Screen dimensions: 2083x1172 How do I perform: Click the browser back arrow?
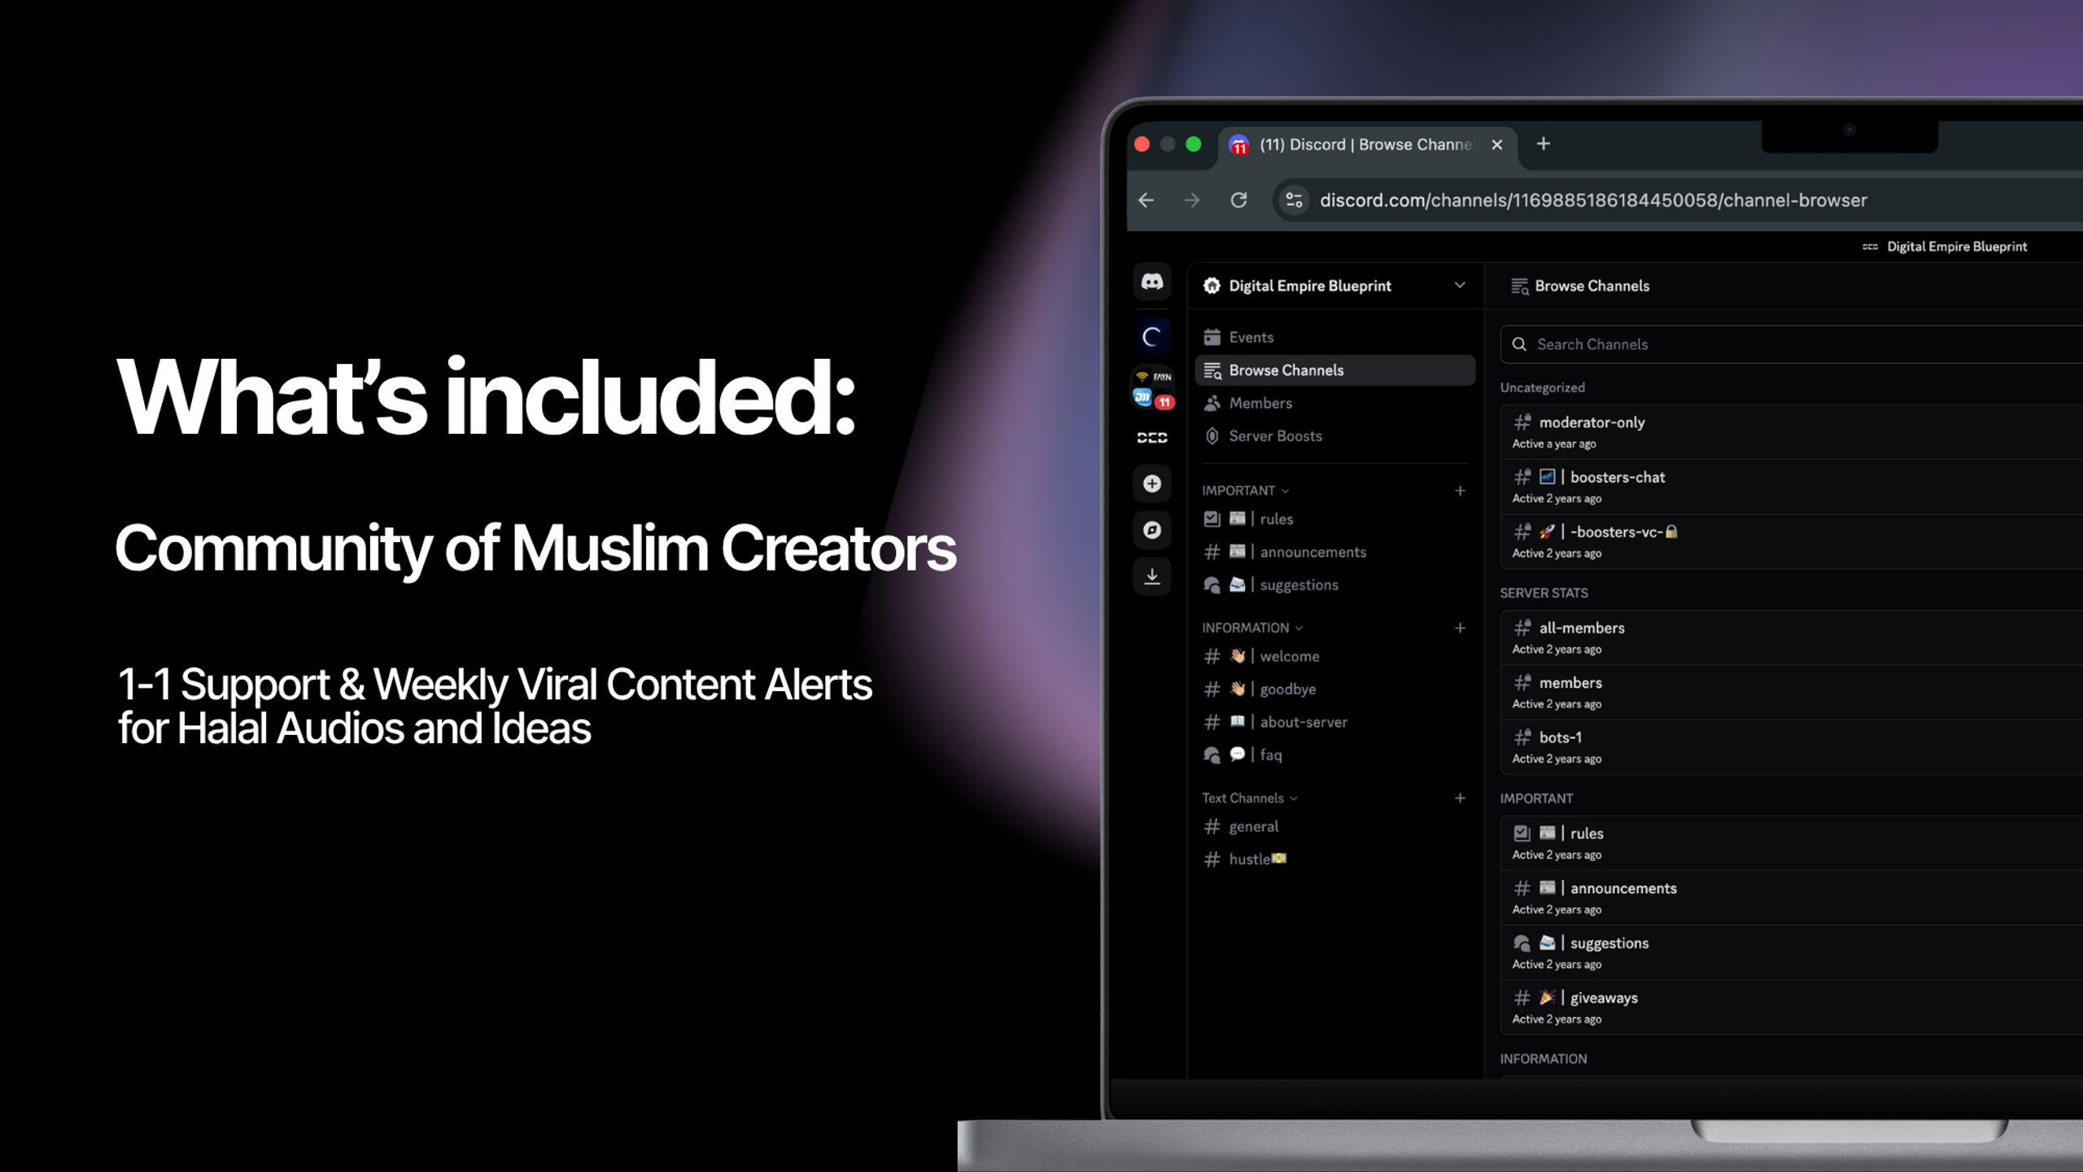pos(1146,200)
